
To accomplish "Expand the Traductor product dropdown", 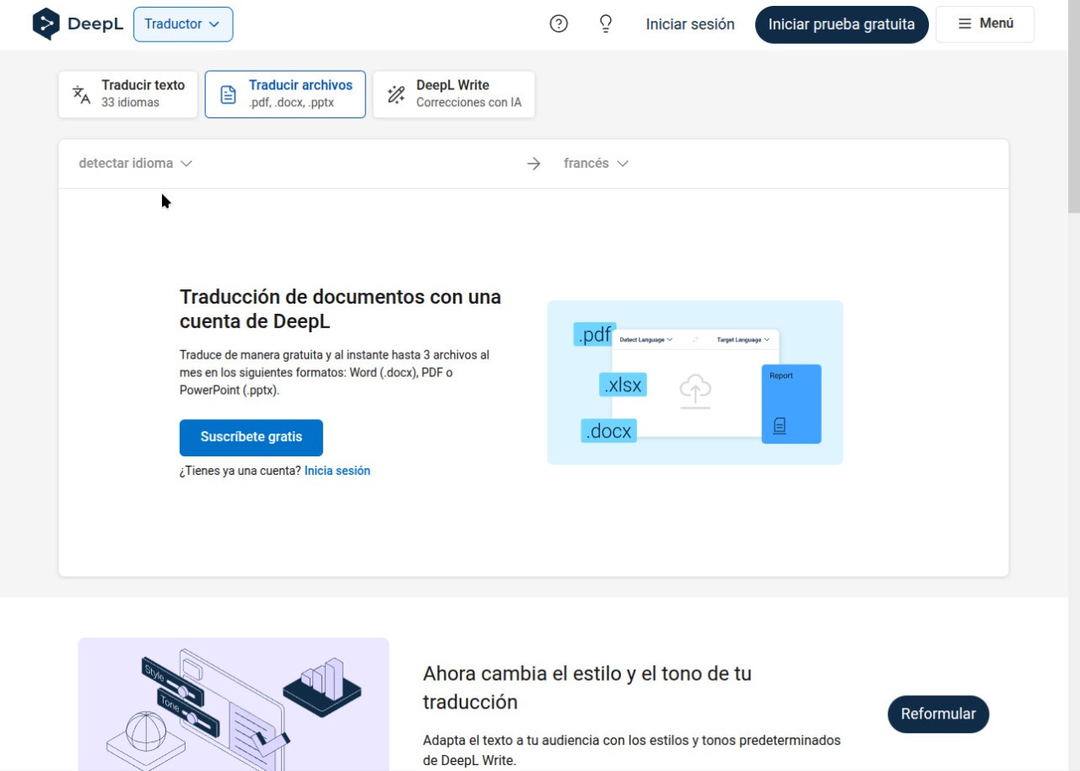I will coord(182,24).
